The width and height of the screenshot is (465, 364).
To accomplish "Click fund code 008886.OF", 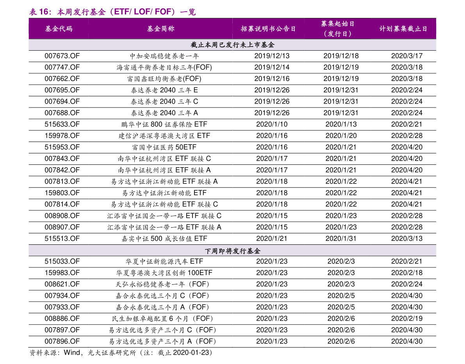I will 62,318.
